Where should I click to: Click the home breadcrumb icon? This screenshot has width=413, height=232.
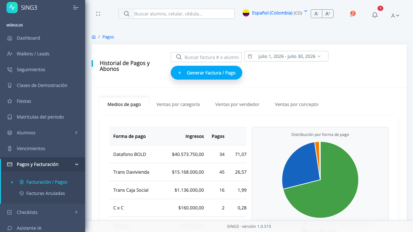pos(94,37)
